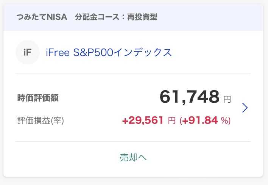Image resolution: width=268 pixels, height=185 pixels.
Task: Select the 評価損益(率) label
Action: (41, 121)
